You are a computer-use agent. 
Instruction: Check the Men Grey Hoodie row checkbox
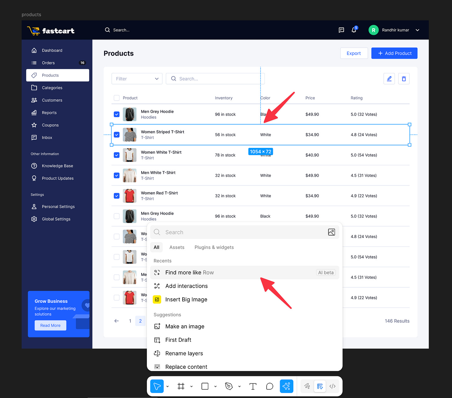click(x=116, y=216)
